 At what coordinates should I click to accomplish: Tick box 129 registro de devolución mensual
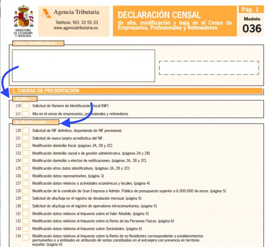point(26,198)
